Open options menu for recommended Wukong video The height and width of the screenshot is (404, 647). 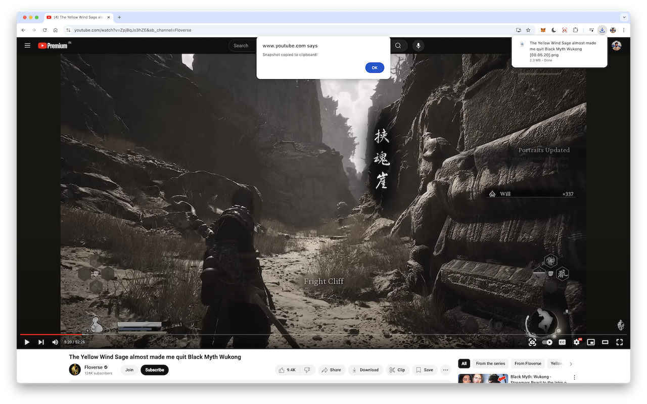[x=574, y=377]
